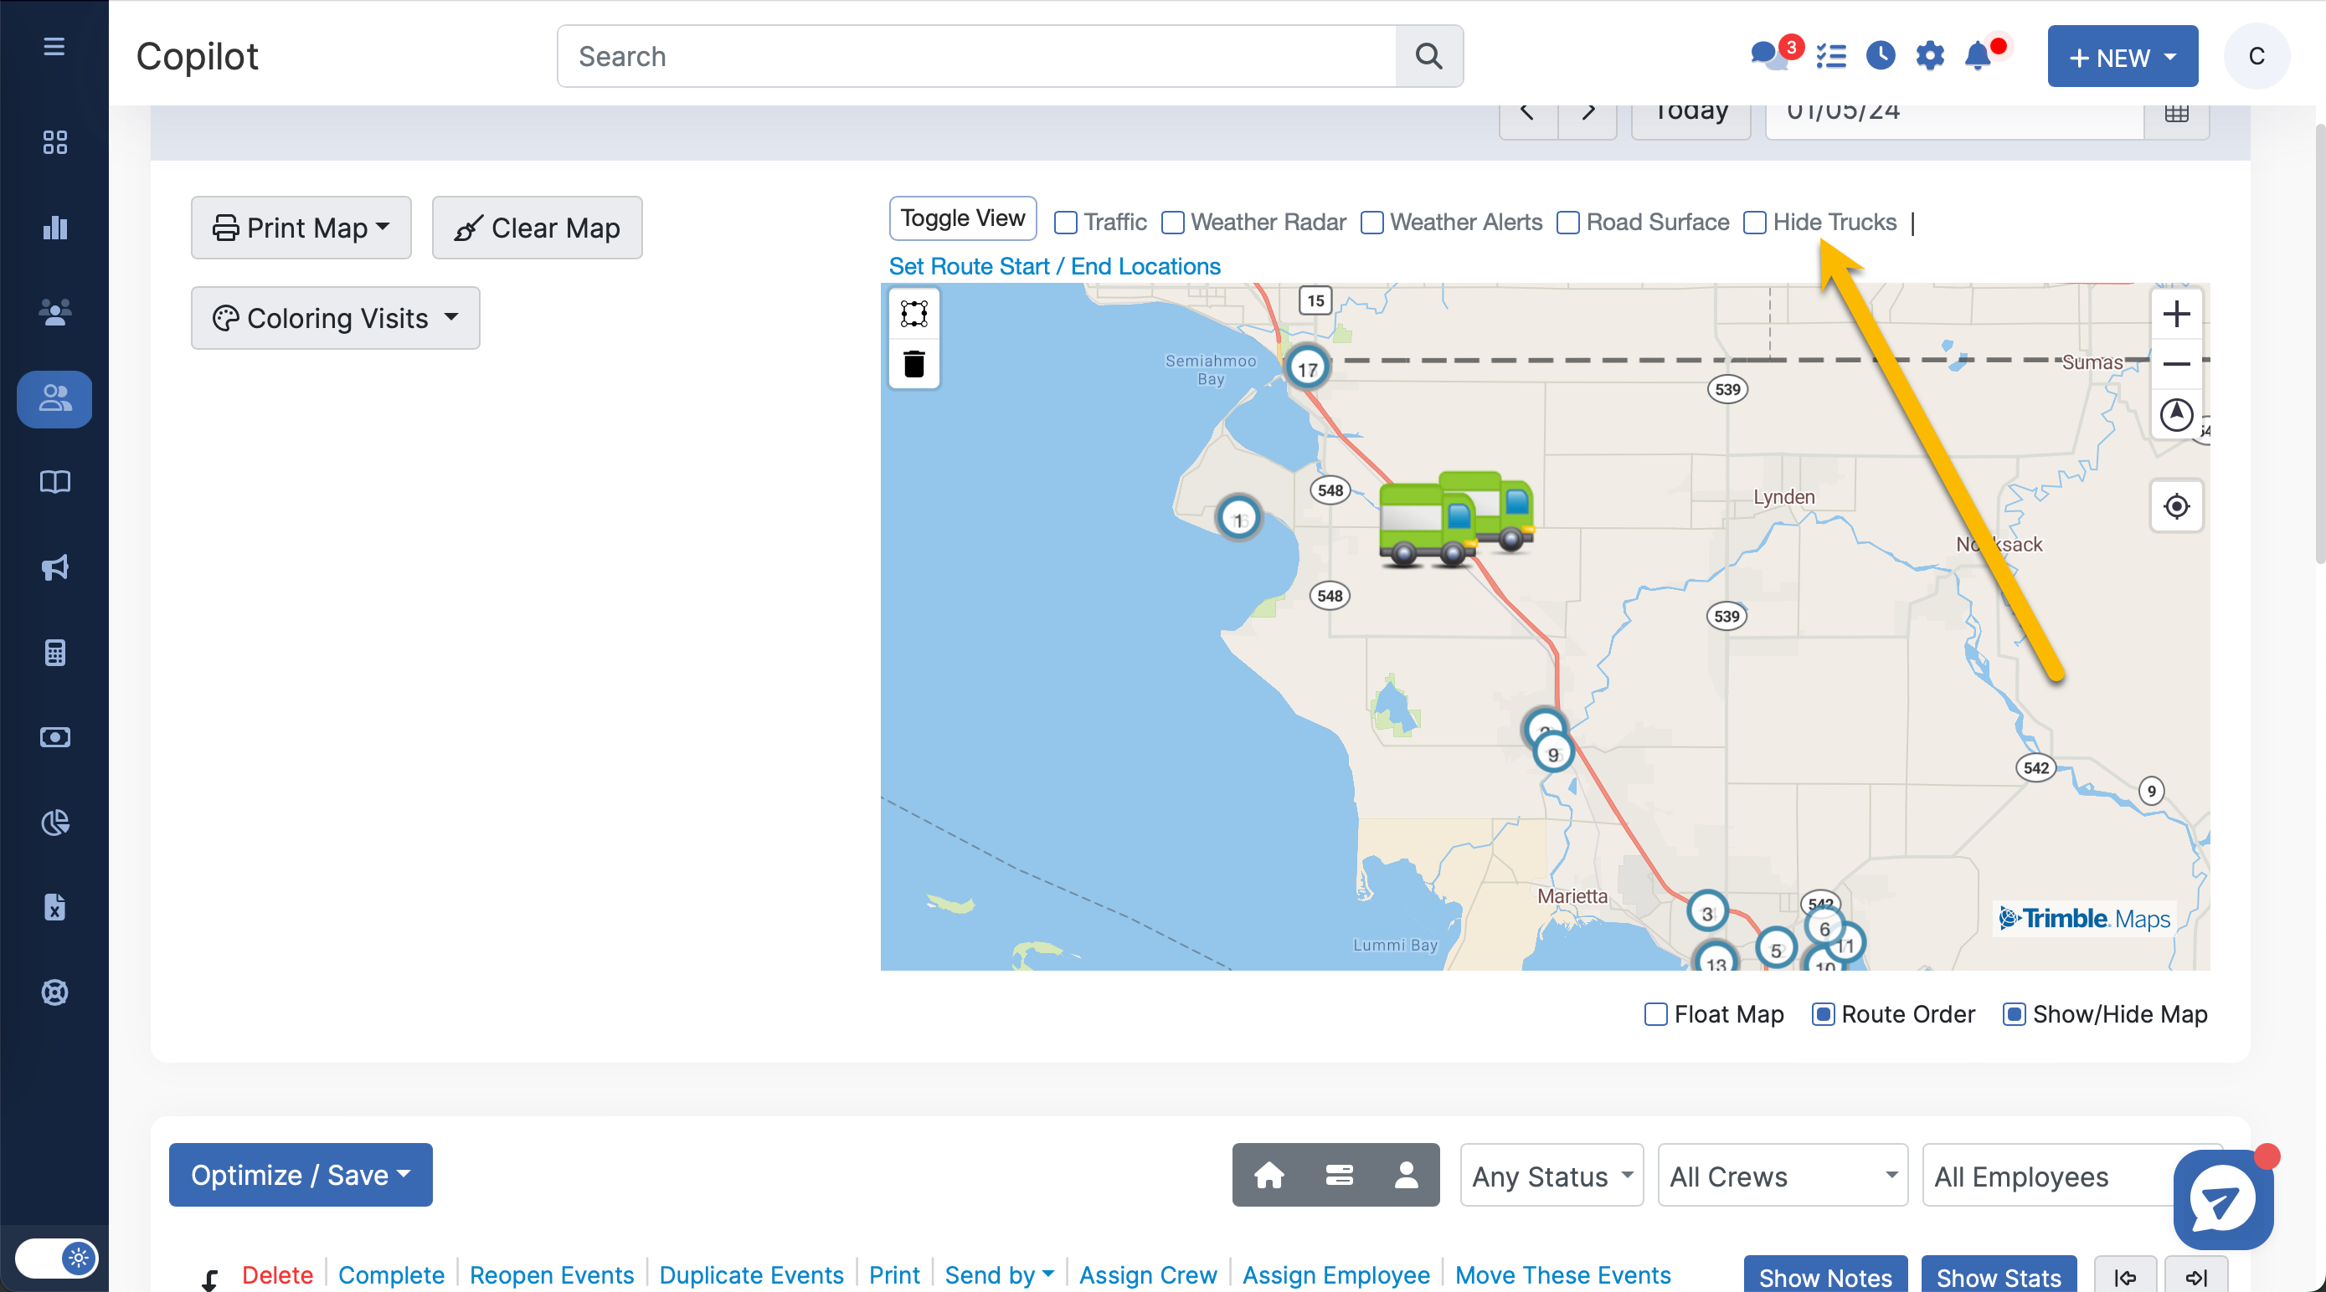
Task: Open the settings gear icon in header
Action: coord(1930,56)
